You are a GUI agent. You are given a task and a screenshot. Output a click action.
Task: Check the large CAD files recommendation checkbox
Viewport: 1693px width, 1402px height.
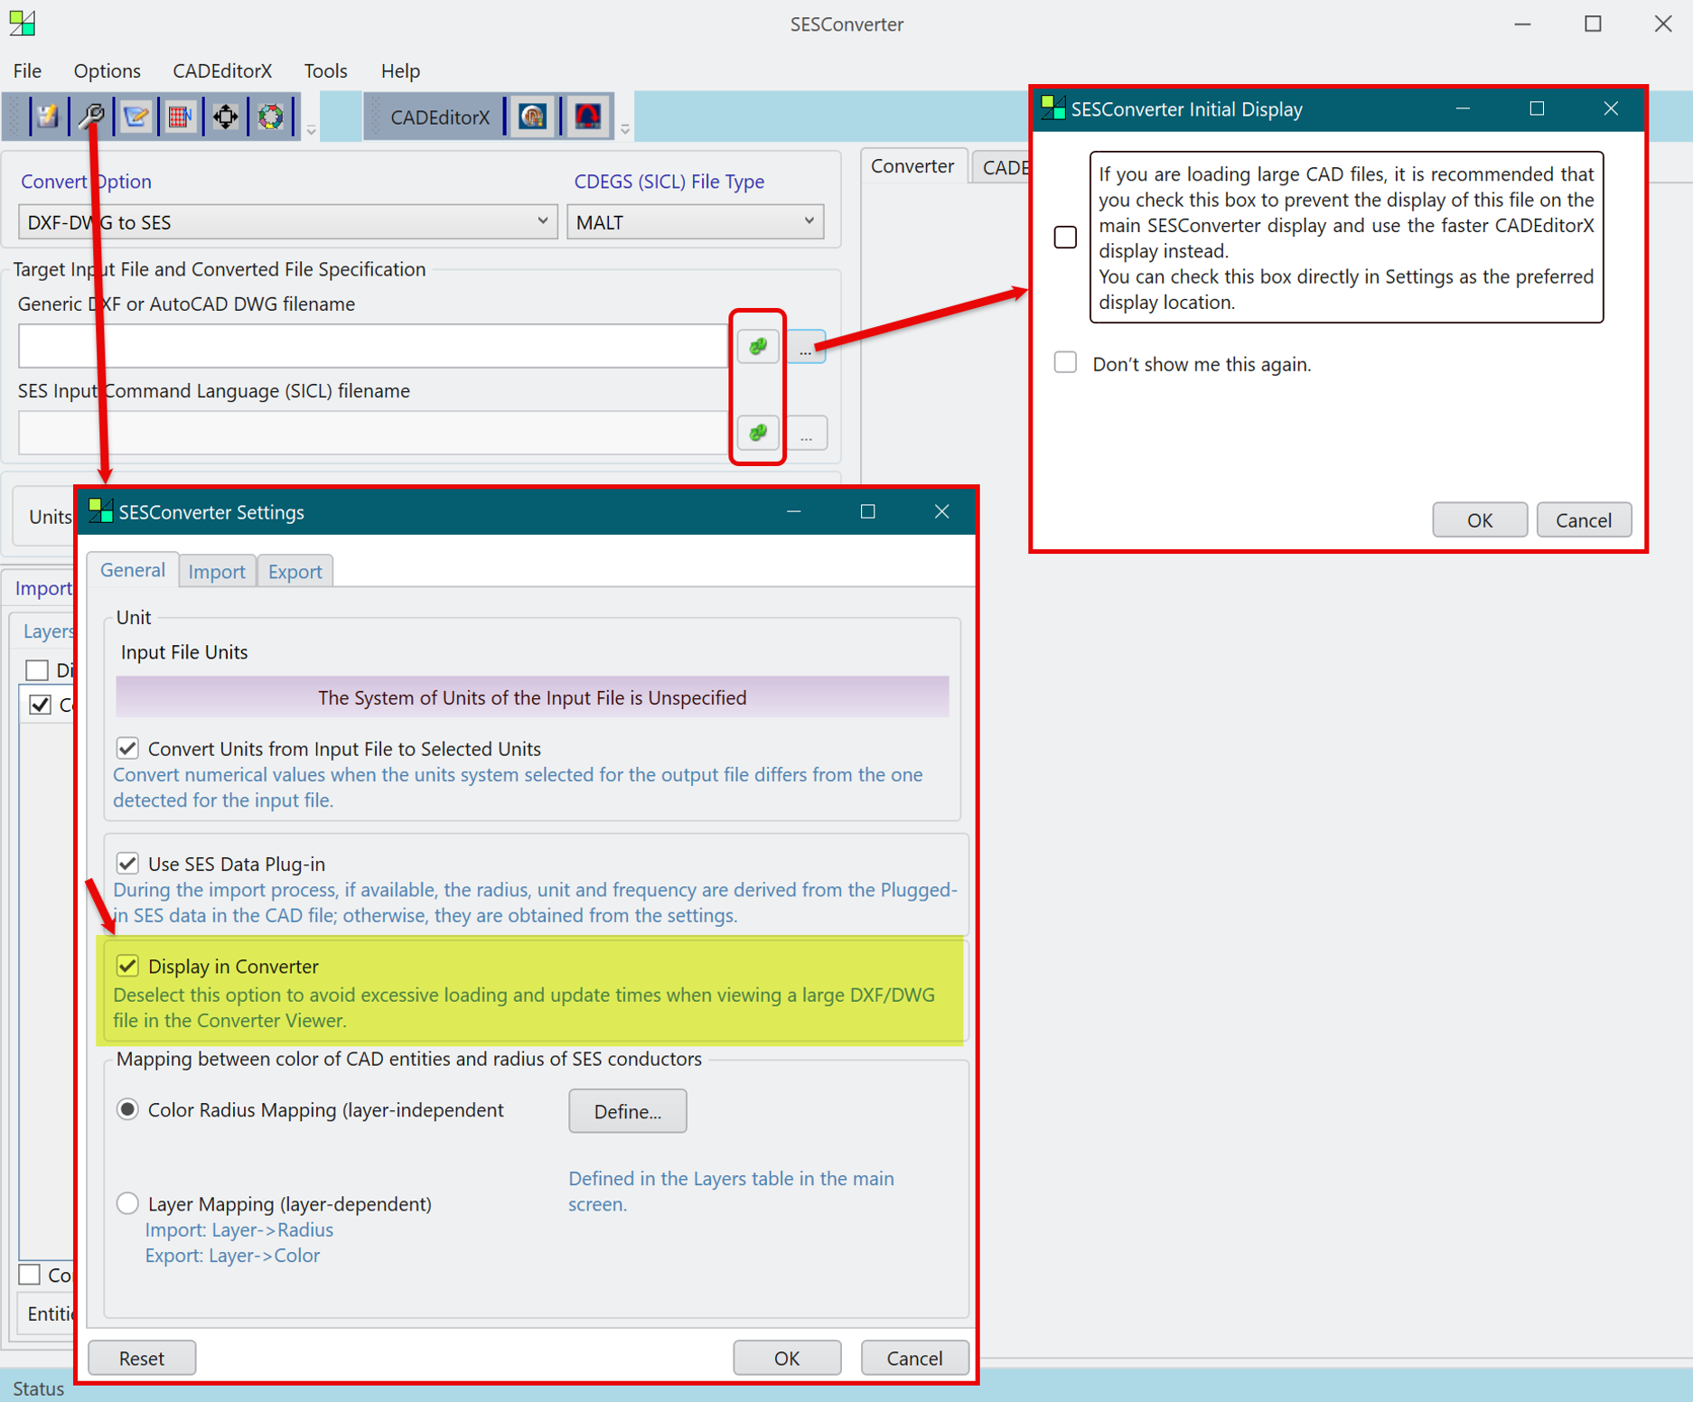[x=1066, y=237]
